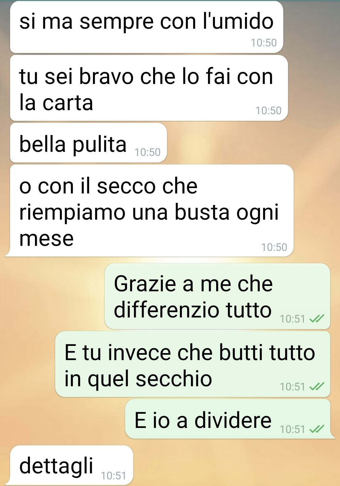340x486 pixels.
Task: Tap the 'bella pulita' message bubble
Action: [89, 143]
